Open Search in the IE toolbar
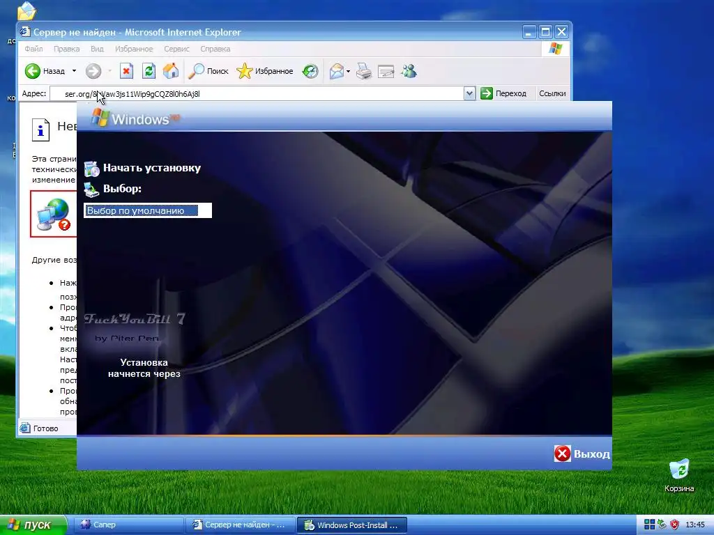The height and width of the screenshot is (535, 714). pos(208,71)
